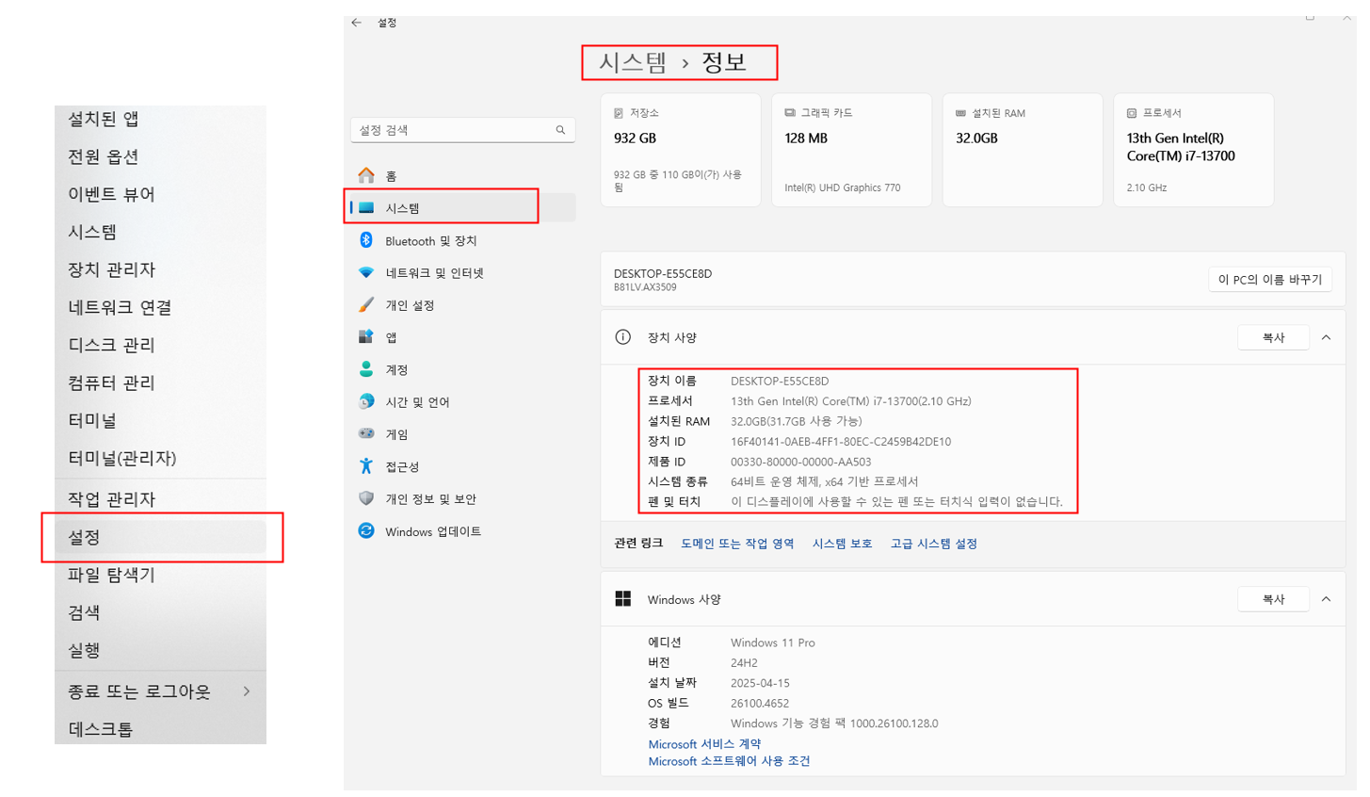Click the game controller icon for 게임
This screenshot has width=1370, height=797.
click(x=366, y=433)
